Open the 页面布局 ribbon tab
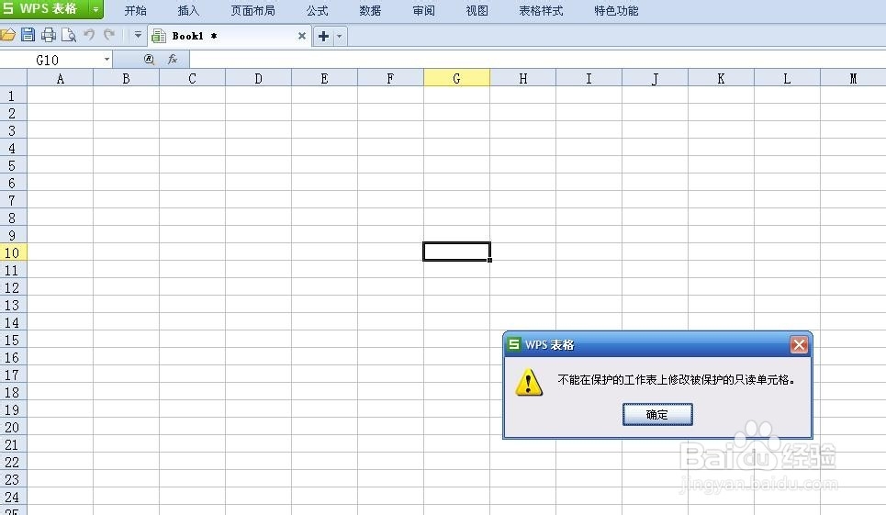Viewport: 886px width, 515px height. [x=253, y=11]
